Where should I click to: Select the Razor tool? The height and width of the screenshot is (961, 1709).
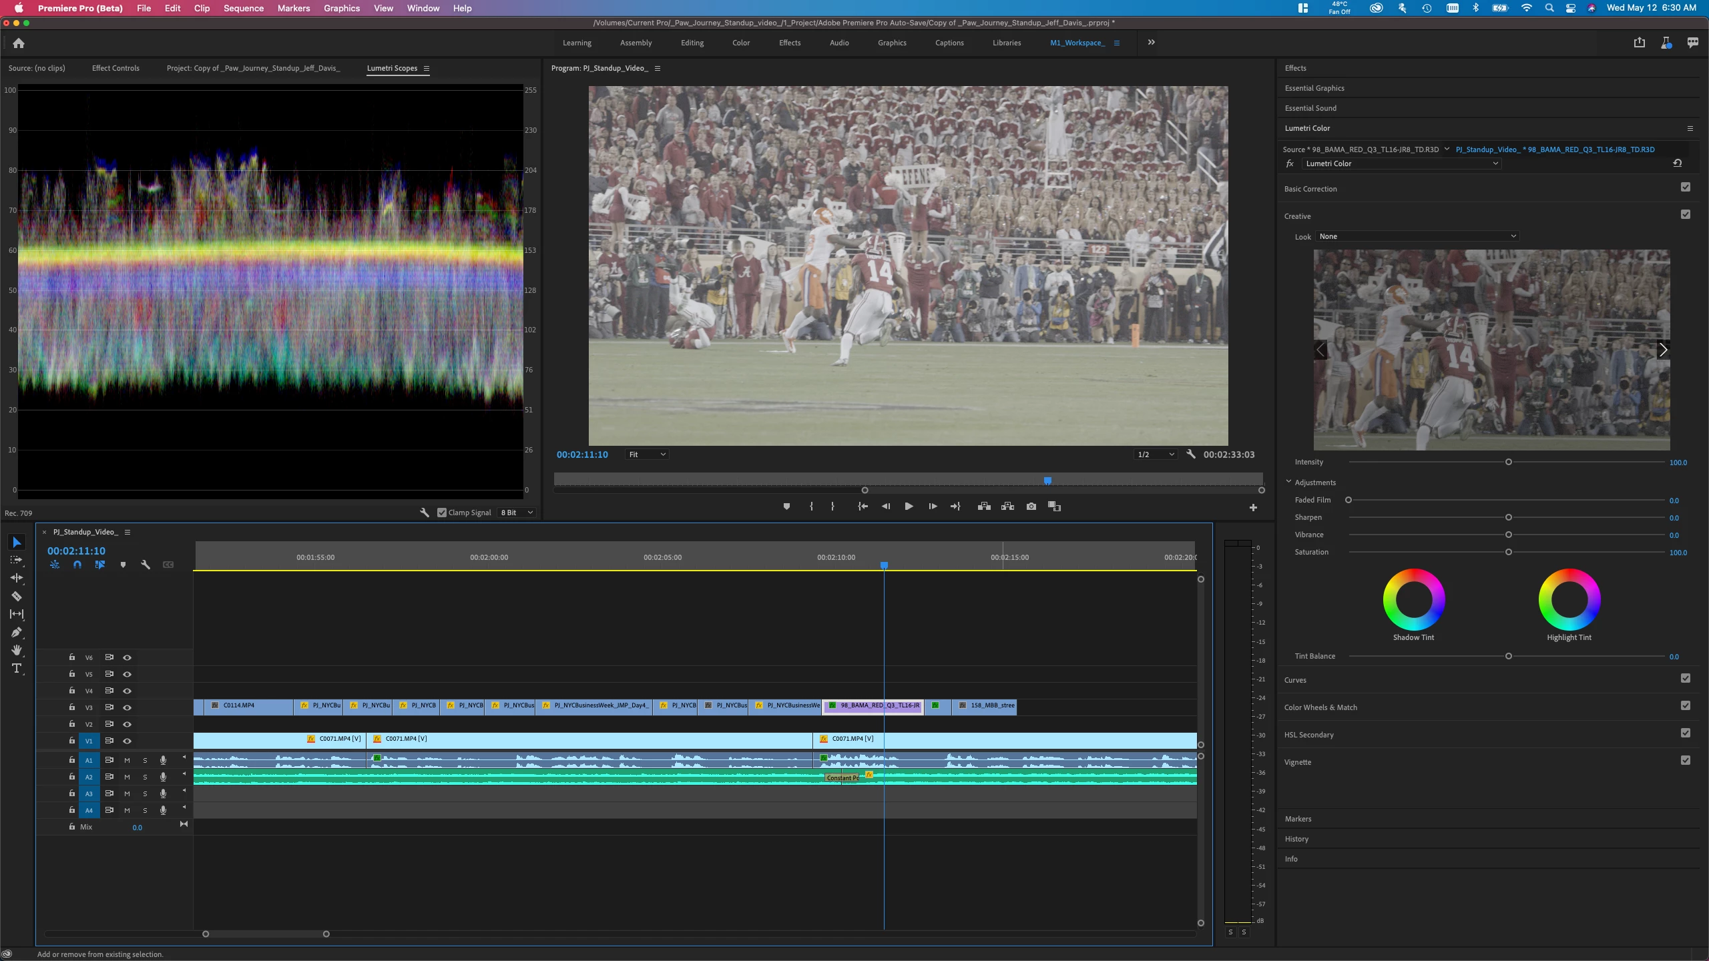point(17,596)
